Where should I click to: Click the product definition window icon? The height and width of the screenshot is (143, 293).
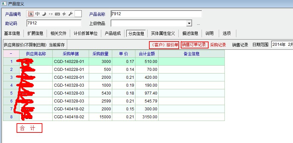tap(4, 3)
